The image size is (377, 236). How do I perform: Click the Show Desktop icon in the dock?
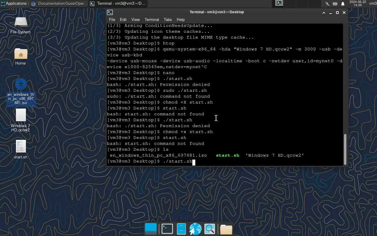click(x=151, y=229)
